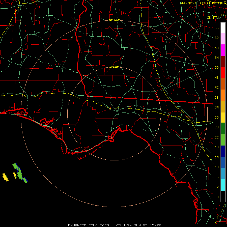
Task: Click the legend value 6
Action: [x=218, y=177]
